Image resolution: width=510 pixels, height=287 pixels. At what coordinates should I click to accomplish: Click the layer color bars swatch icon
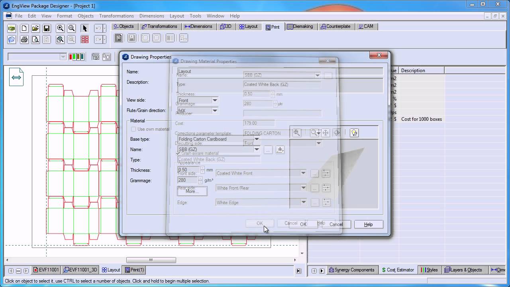click(76, 57)
